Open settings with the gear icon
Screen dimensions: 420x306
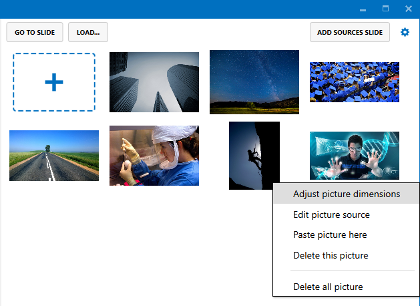405,32
